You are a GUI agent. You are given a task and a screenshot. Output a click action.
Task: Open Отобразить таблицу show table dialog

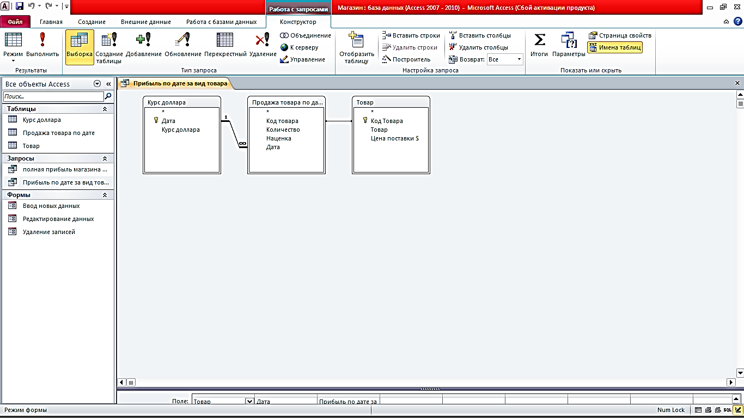point(357,48)
